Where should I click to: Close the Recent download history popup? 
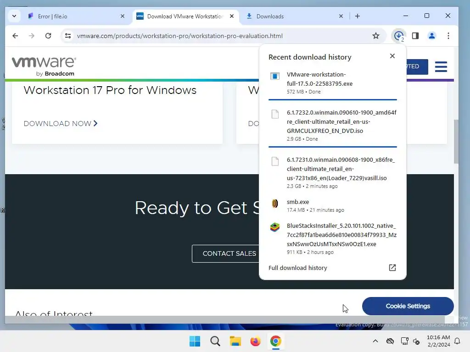coord(392,56)
